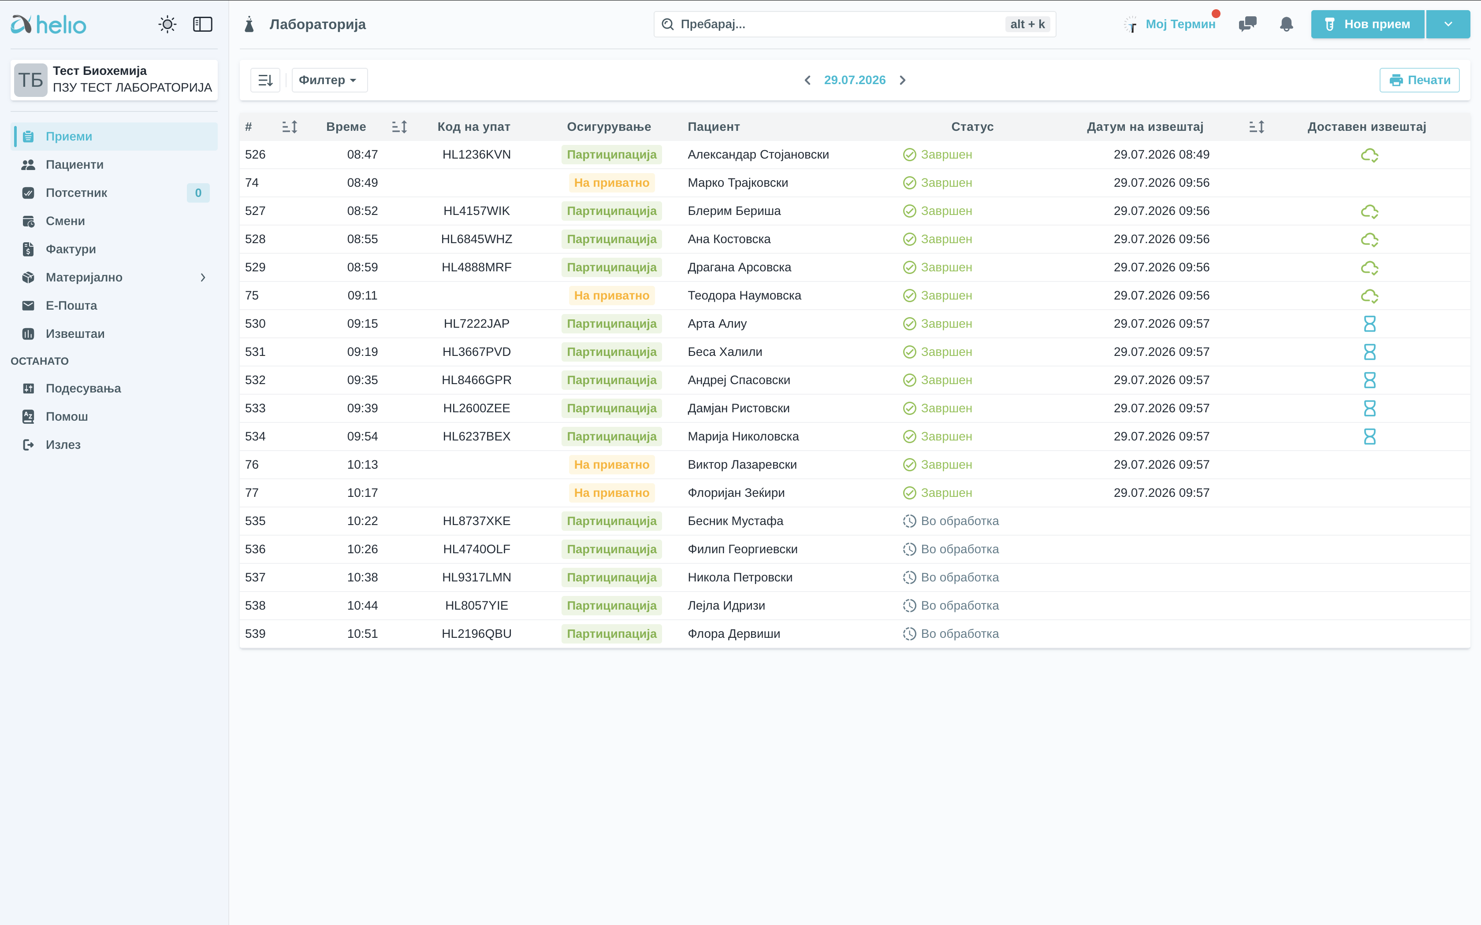Go to next day arrow
Image resolution: width=1481 pixels, height=925 pixels.
pyautogui.click(x=903, y=80)
